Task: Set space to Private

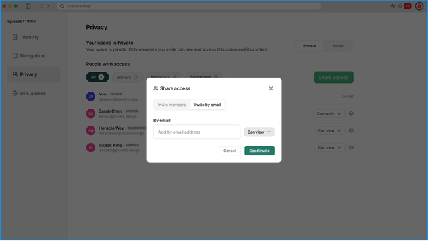Action: point(309,46)
